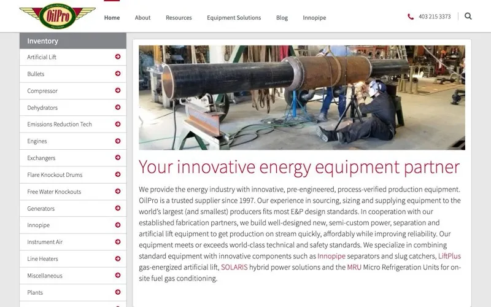
Task: Select Plants inventory category
Action: tap(73, 293)
